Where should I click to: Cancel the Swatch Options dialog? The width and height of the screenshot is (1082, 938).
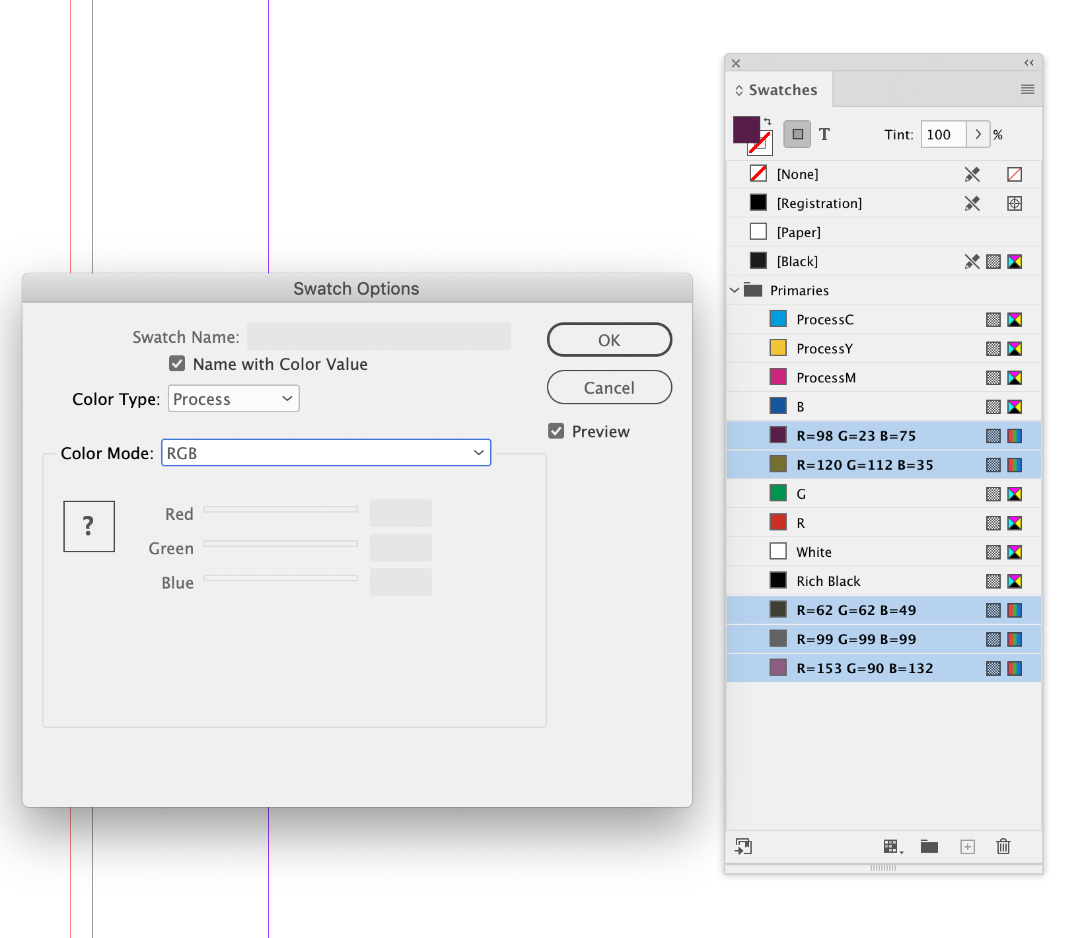click(608, 387)
